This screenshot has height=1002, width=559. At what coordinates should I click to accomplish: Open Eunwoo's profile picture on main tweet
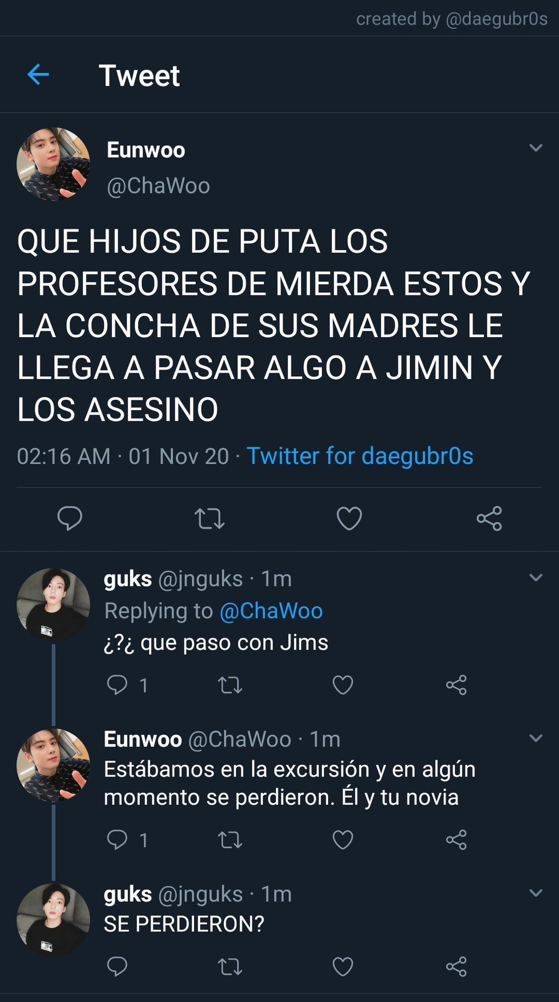click(53, 164)
